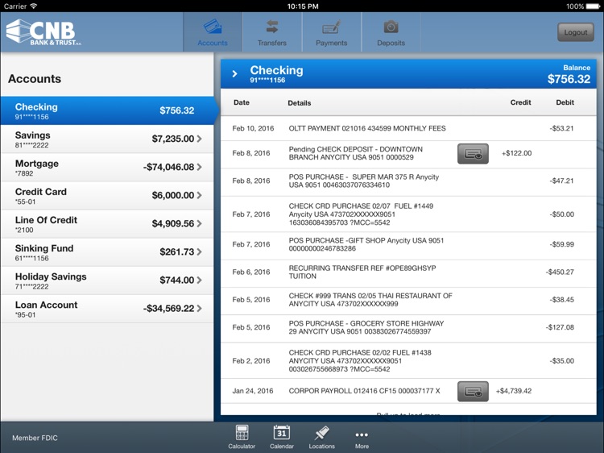
Task: Click the Details column header
Action: (x=300, y=103)
